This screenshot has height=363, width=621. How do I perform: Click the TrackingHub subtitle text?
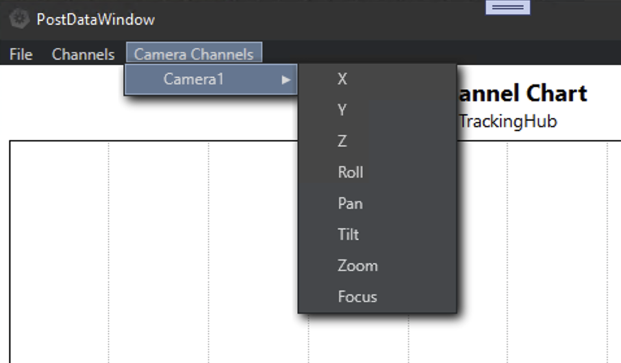tap(508, 121)
